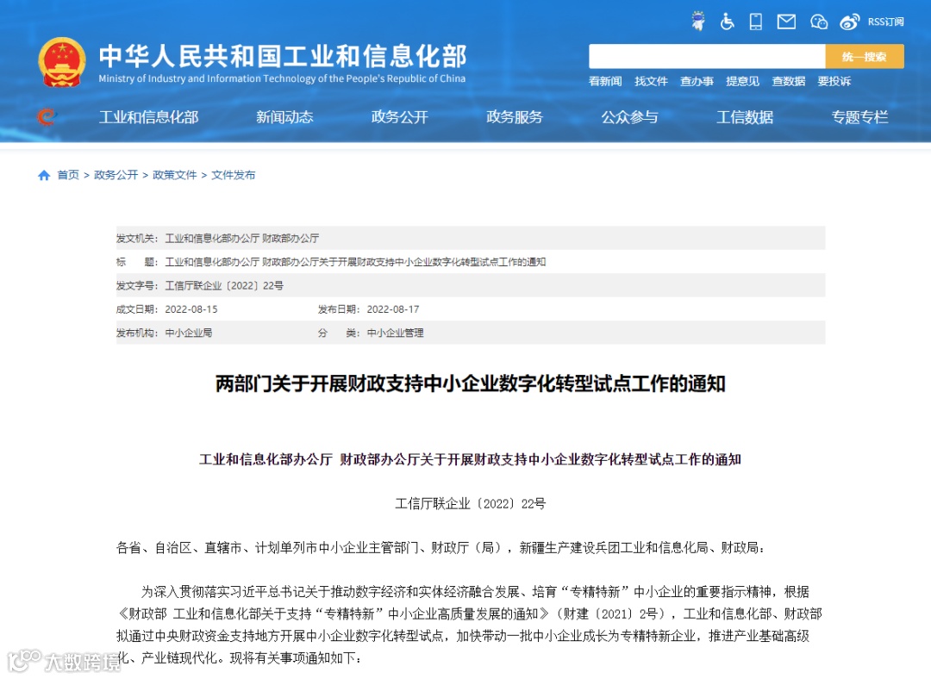Open the WeChat icon
The width and height of the screenshot is (931, 679).
pyautogui.click(x=819, y=22)
